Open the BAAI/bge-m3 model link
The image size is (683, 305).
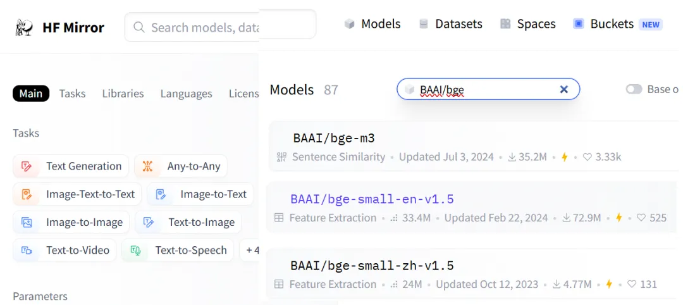coord(334,139)
